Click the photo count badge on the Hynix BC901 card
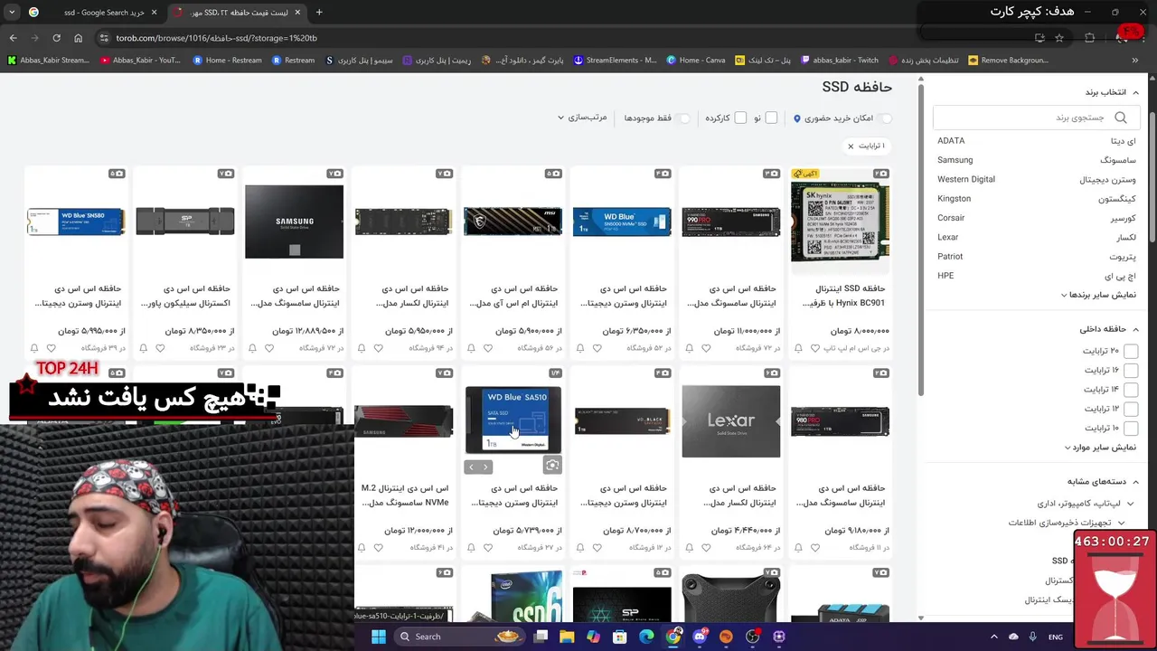 pyautogui.click(x=881, y=174)
